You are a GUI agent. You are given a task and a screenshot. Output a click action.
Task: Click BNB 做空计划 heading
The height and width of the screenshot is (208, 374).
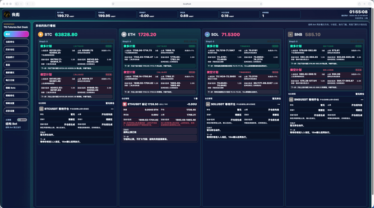(296, 70)
